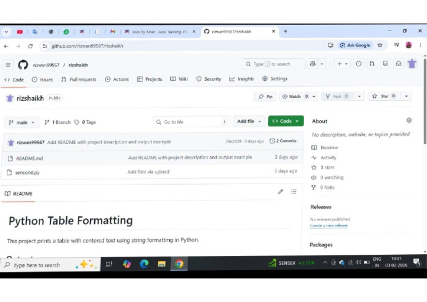
Task: Open a new browser tab
Action: tap(285, 31)
